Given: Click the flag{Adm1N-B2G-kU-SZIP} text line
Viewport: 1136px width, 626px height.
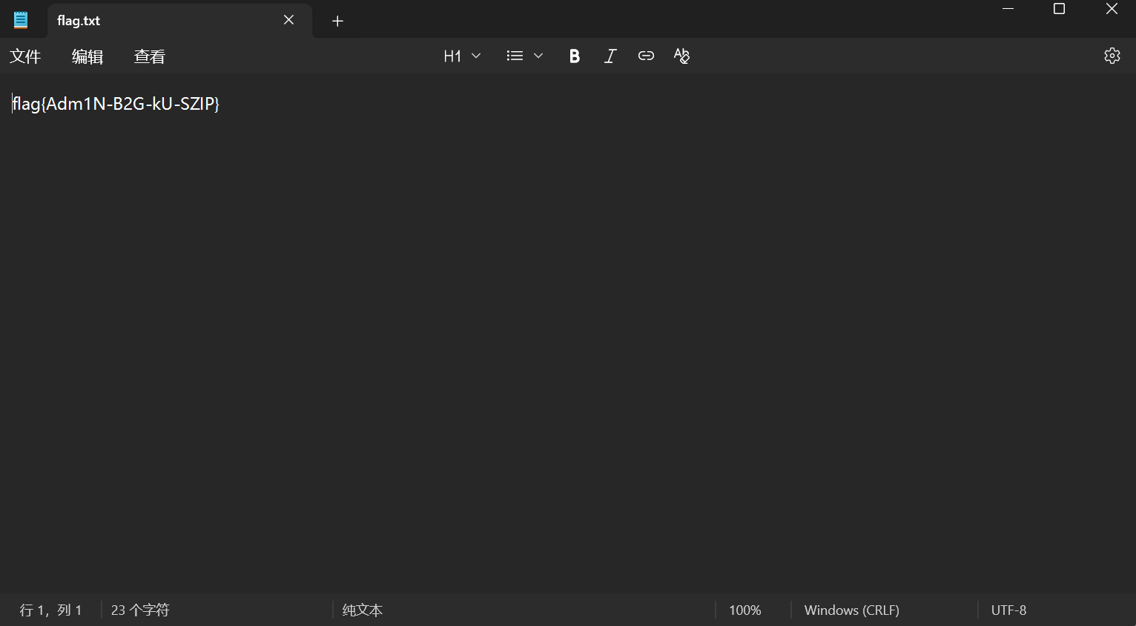Looking at the screenshot, I should click(x=116, y=104).
